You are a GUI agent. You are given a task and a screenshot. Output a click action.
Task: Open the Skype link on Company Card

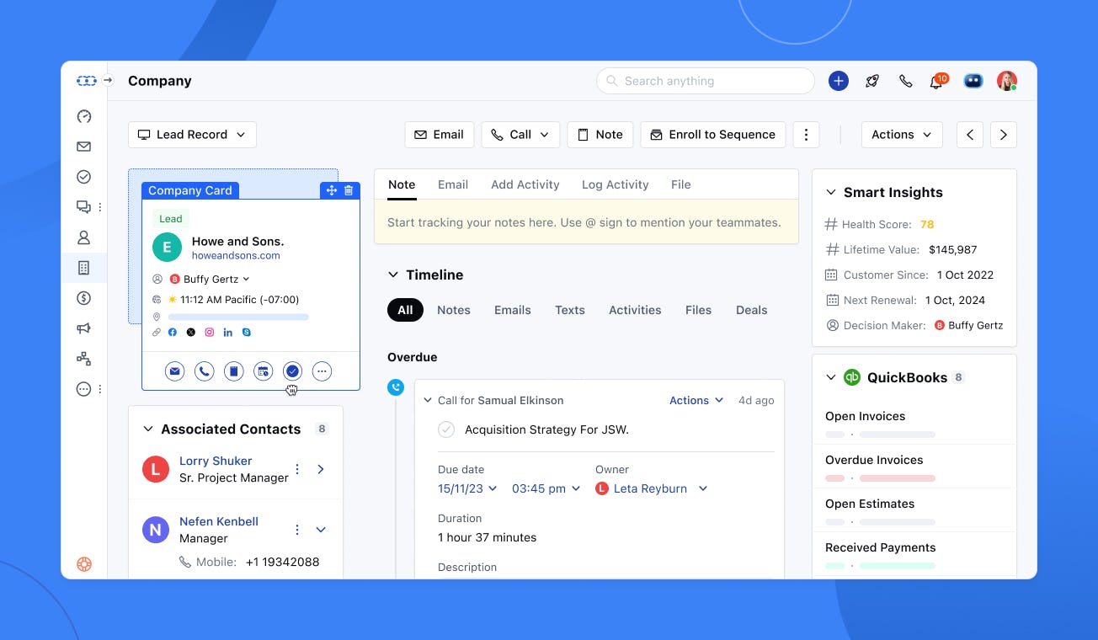pos(247,333)
